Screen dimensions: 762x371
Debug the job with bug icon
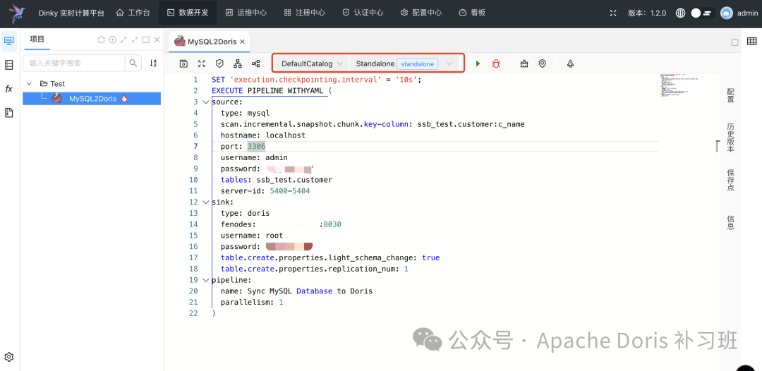[496, 63]
